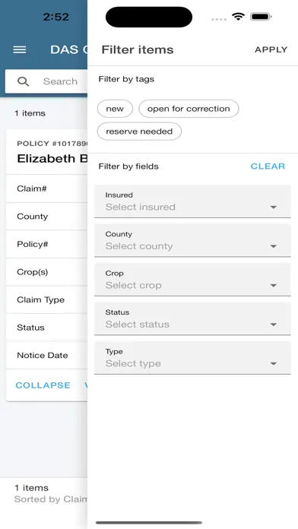Open the County dropdown arrow
The height and width of the screenshot is (529, 298).
[x=274, y=246]
